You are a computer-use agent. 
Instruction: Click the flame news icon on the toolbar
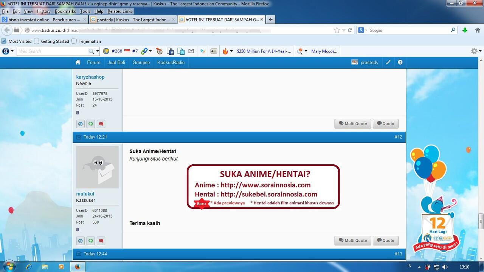[x=225, y=51]
